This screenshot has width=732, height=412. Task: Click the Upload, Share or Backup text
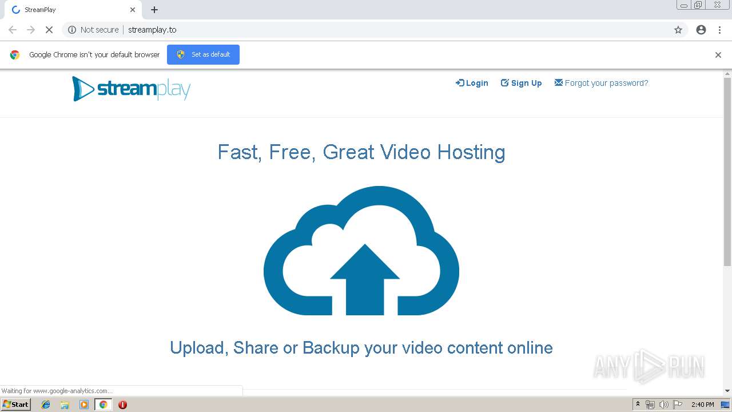pos(361,348)
